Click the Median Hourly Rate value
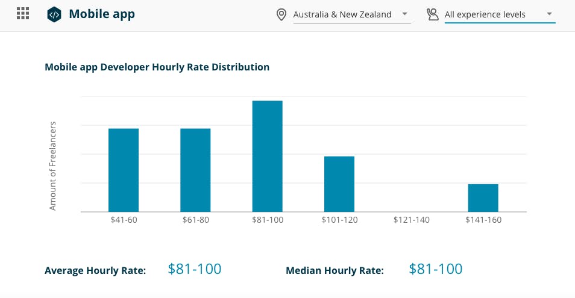575x298 pixels. tap(436, 269)
